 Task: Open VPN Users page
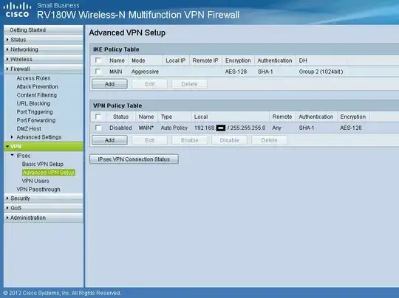pyautogui.click(x=35, y=181)
